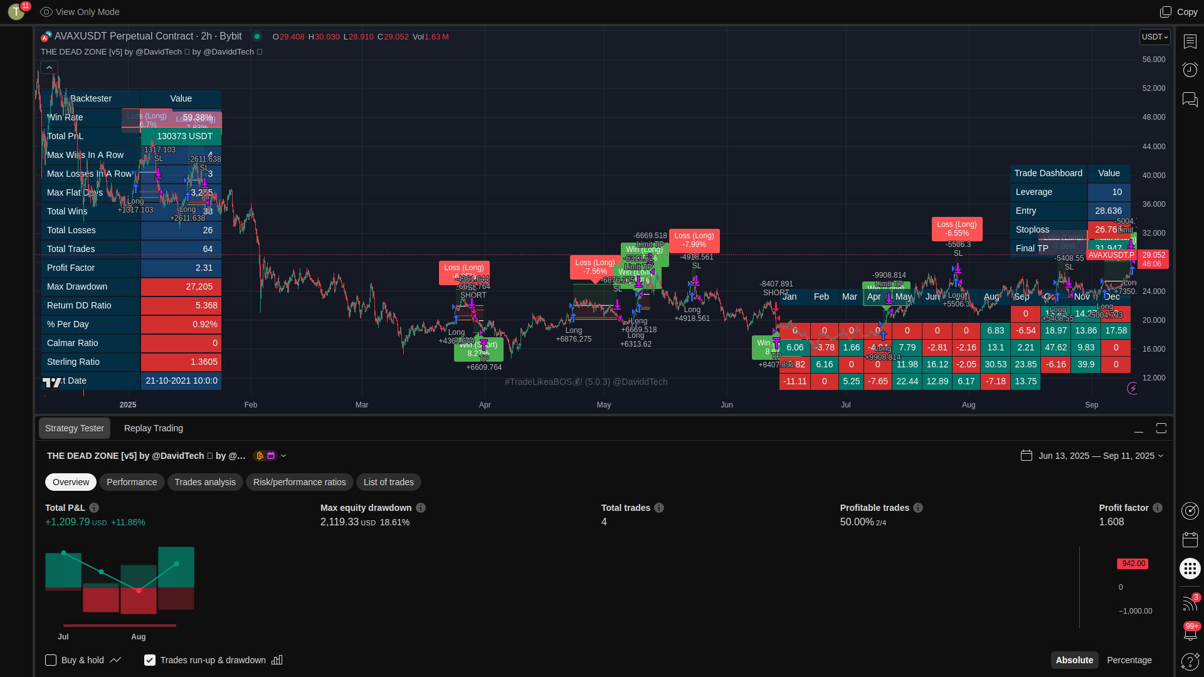The width and height of the screenshot is (1204, 677).
Task: Open the notifications bell icon
Action: click(x=1190, y=633)
